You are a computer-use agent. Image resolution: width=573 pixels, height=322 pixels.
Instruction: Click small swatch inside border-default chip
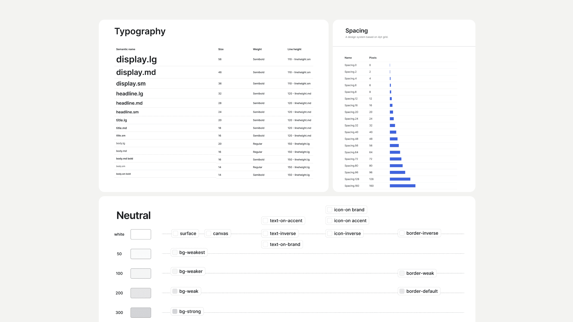[402, 291]
